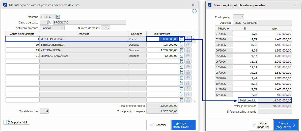Click Voltar (page up) button
Screen dimensions: 302x132
(x=261, y=125)
